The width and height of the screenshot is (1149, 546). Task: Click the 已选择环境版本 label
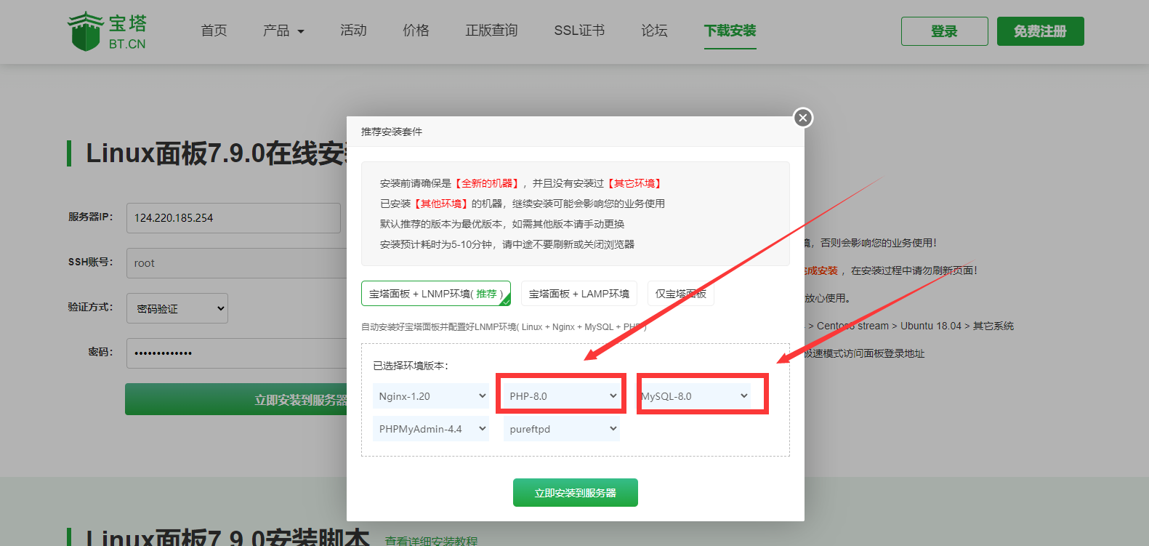tap(411, 366)
